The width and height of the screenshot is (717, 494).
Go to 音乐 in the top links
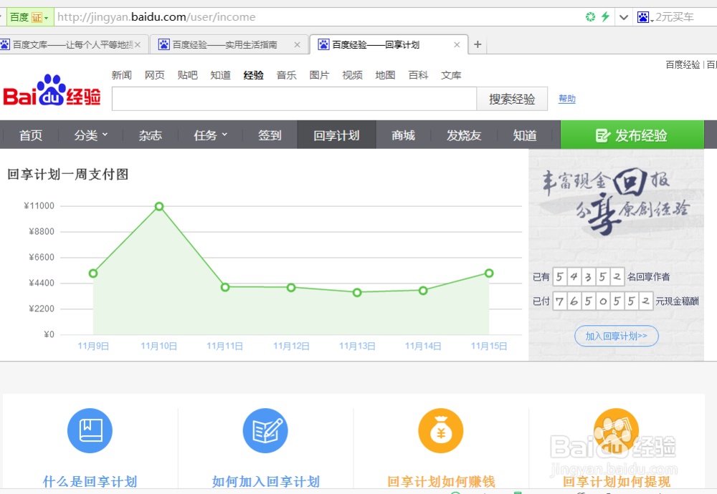[x=287, y=75]
